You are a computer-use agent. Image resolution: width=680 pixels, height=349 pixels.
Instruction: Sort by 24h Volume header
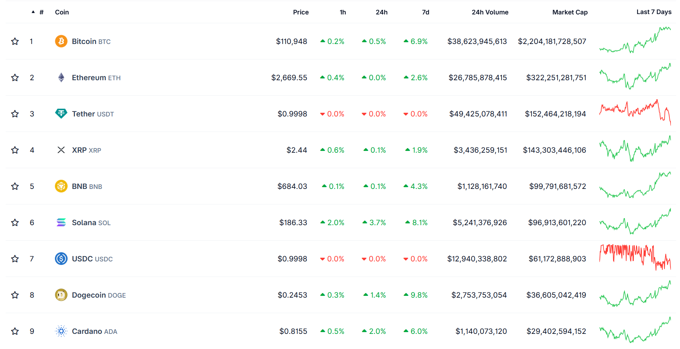click(x=490, y=12)
